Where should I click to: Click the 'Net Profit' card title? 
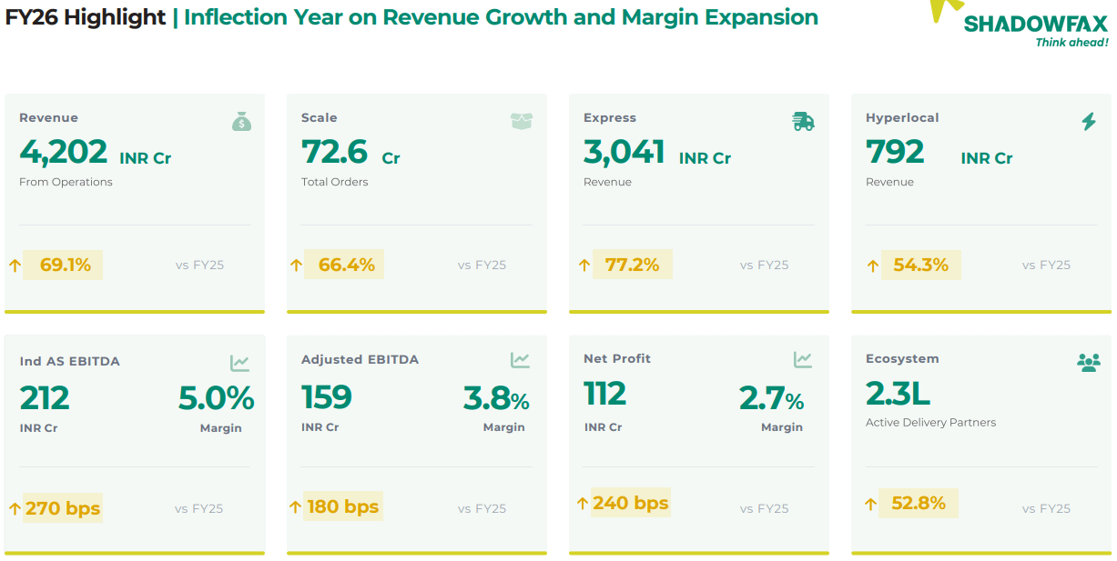click(x=618, y=359)
